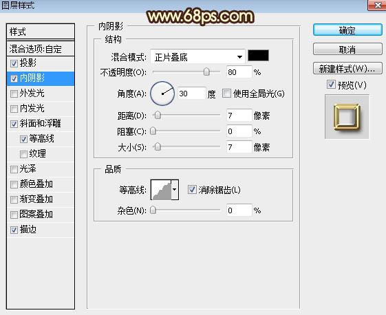The height and width of the screenshot is (315, 386).
Task: Open the 外发光 settings row
Action: (41, 94)
